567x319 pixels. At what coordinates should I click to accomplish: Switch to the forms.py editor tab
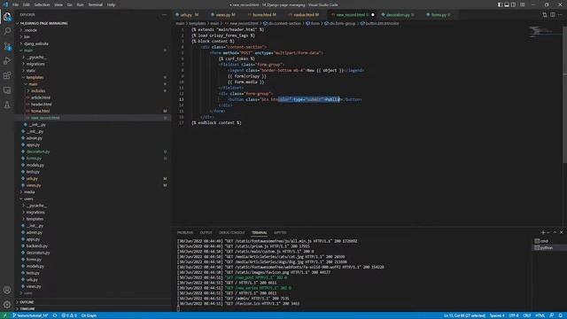[439, 15]
